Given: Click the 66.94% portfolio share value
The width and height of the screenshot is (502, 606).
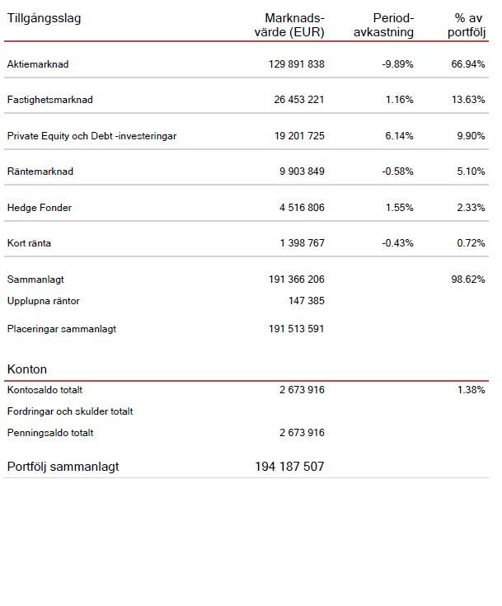Looking at the screenshot, I should pos(468,64).
